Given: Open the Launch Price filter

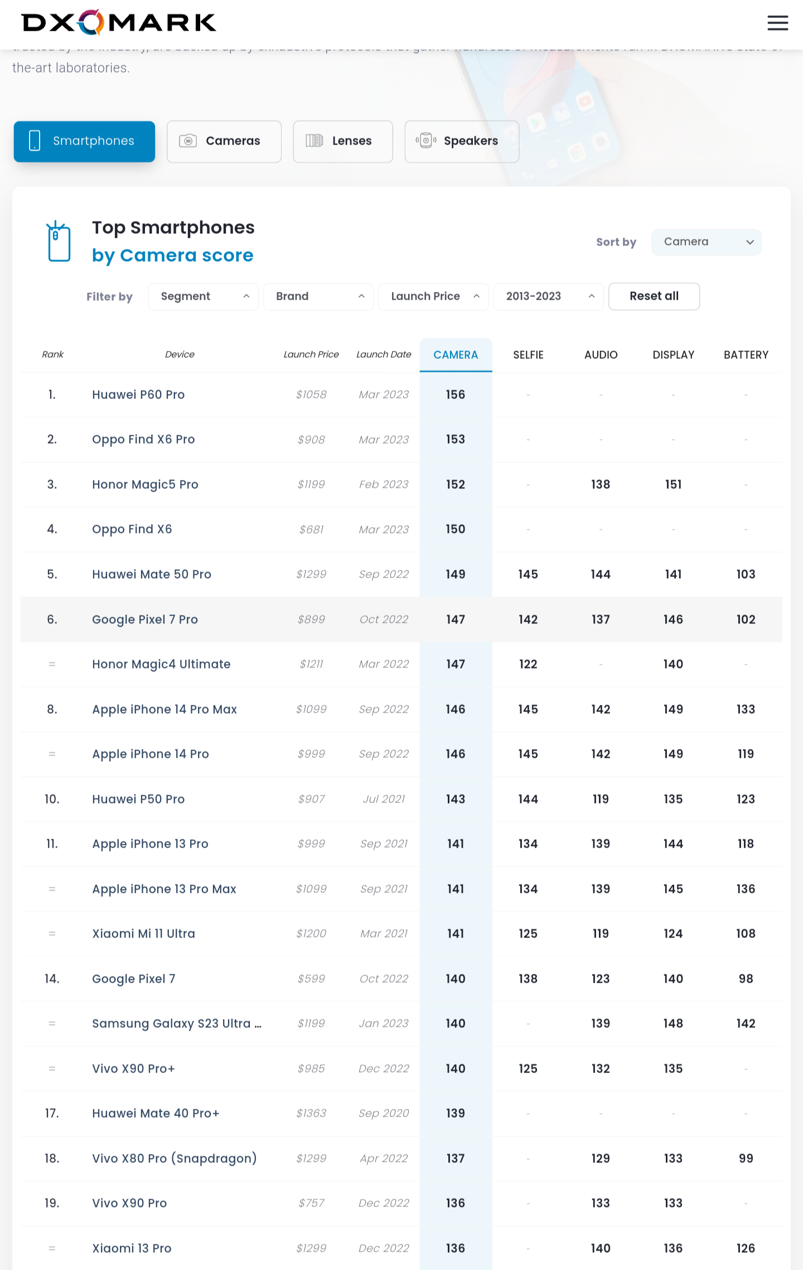Looking at the screenshot, I should coord(433,296).
